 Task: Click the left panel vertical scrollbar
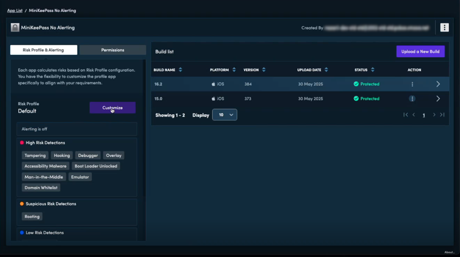coord(144,128)
